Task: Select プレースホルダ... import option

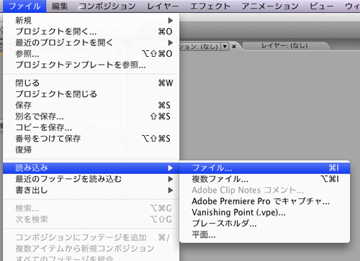Action: [265, 224]
